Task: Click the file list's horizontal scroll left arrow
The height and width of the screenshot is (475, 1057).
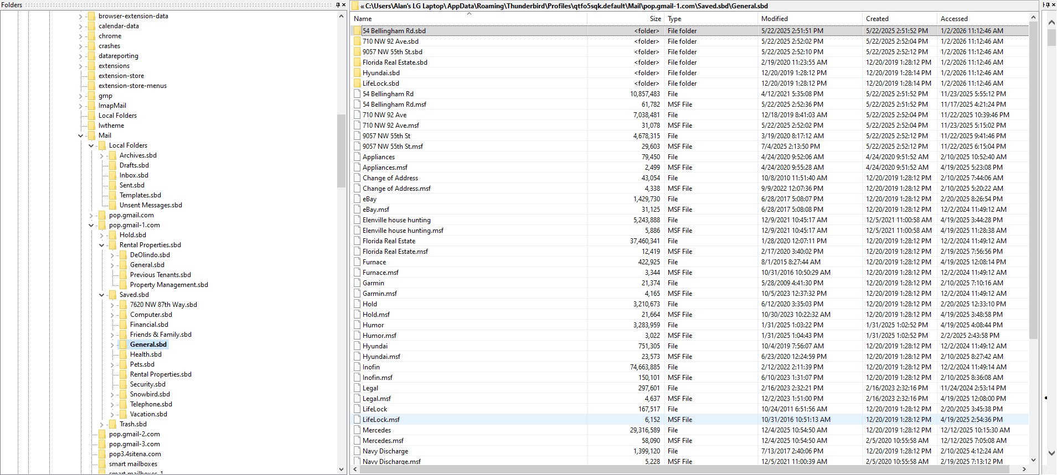Action: [355, 469]
